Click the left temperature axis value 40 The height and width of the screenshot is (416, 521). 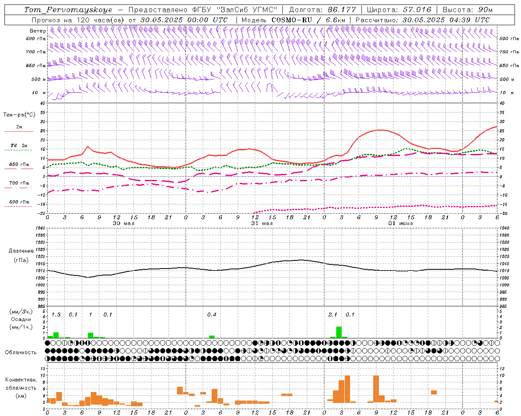42,103
